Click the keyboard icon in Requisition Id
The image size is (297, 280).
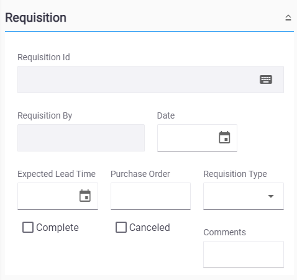pyautogui.click(x=266, y=79)
